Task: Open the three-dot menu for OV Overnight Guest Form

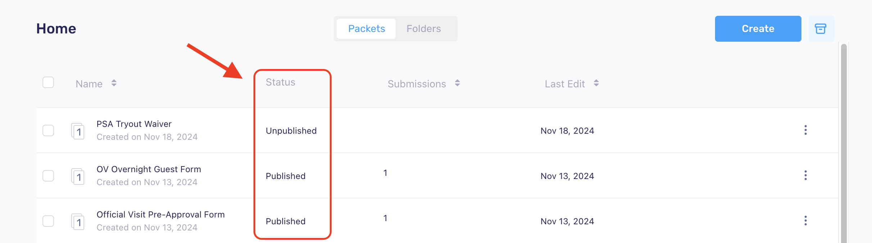Action: coord(805,175)
